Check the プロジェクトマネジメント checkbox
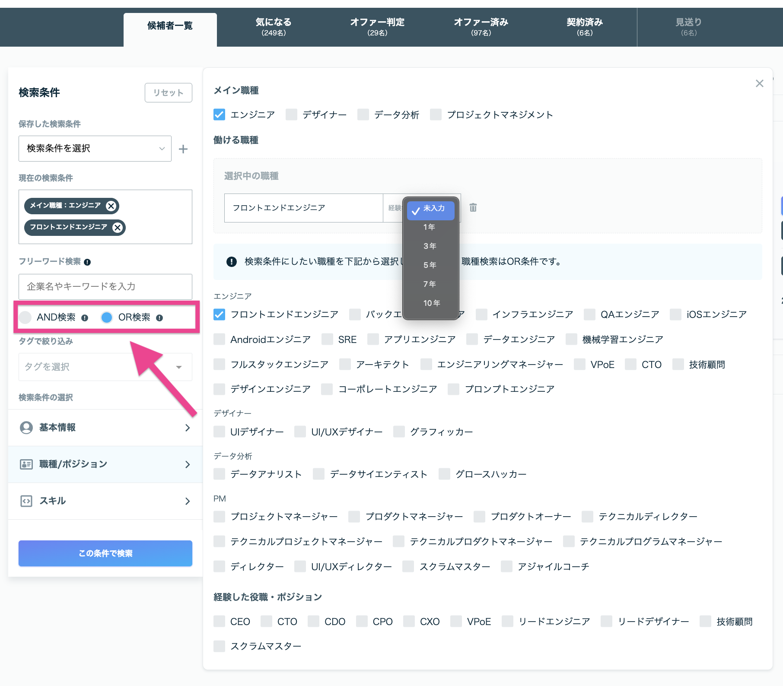This screenshot has width=783, height=686. tap(436, 114)
